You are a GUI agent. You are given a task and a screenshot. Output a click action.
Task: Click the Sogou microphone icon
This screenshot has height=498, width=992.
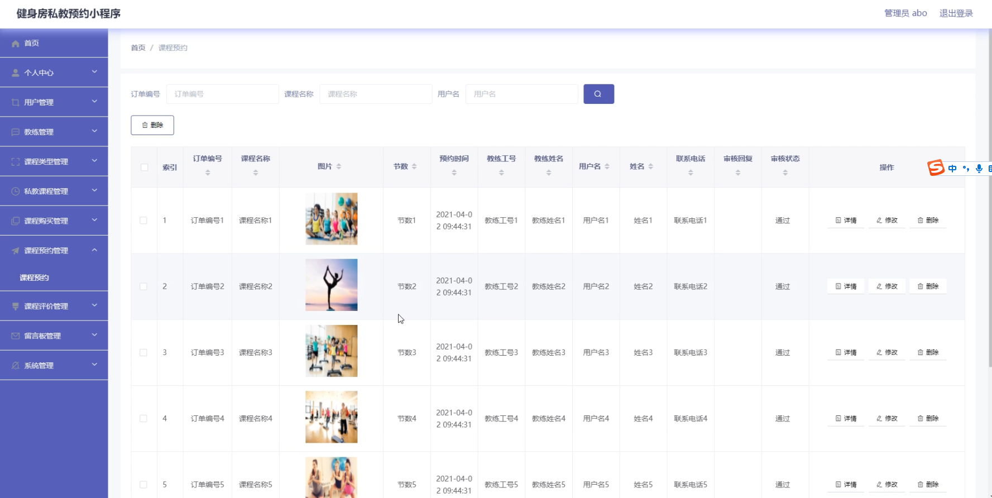pyautogui.click(x=979, y=168)
